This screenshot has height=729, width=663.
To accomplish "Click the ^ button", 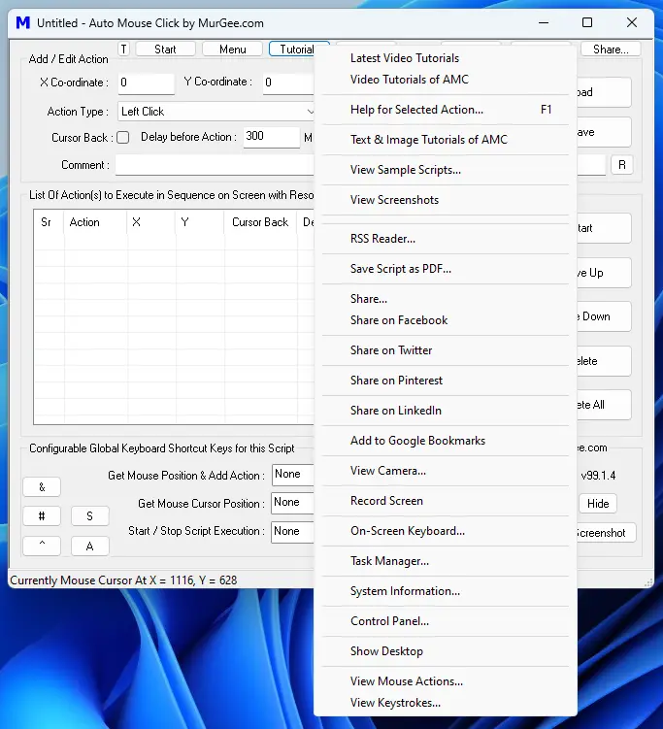I will (x=42, y=546).
